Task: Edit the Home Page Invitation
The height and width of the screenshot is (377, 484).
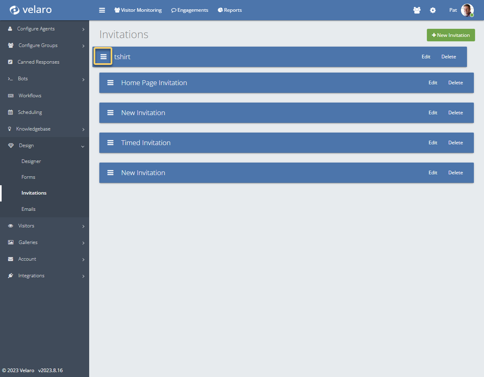Action: [x=433, y=83]
